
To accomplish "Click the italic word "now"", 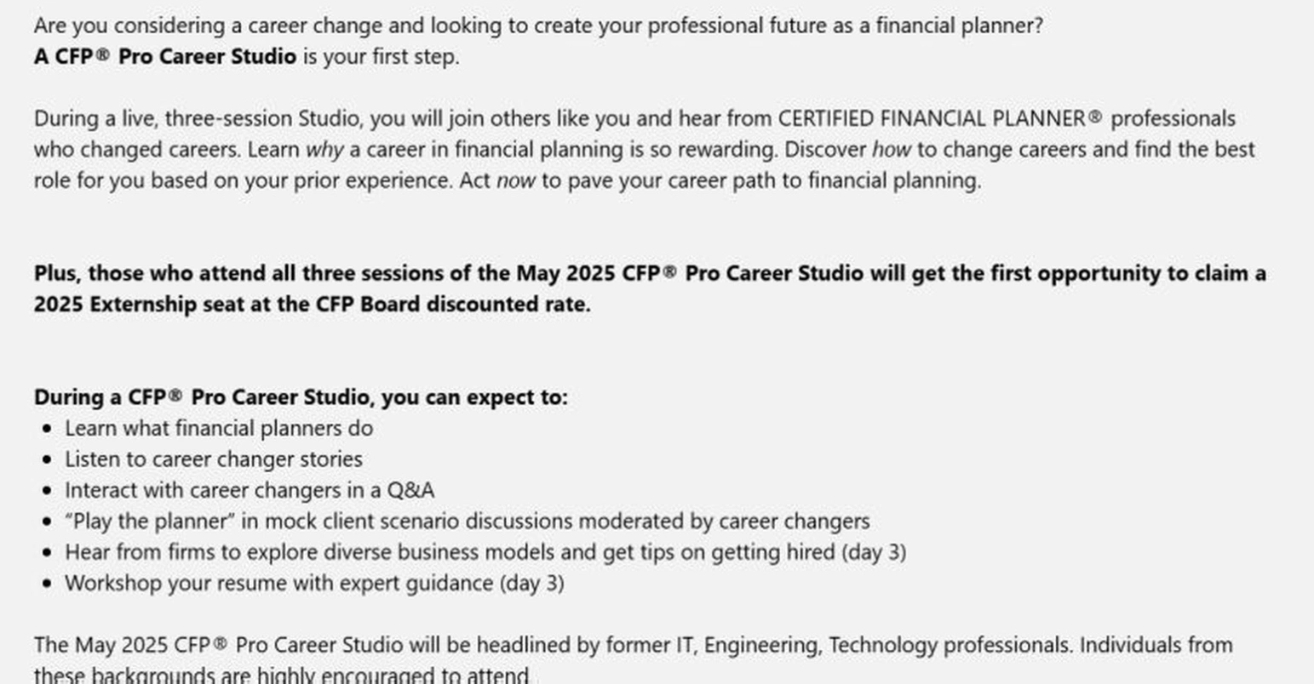I will click(516, 180).
